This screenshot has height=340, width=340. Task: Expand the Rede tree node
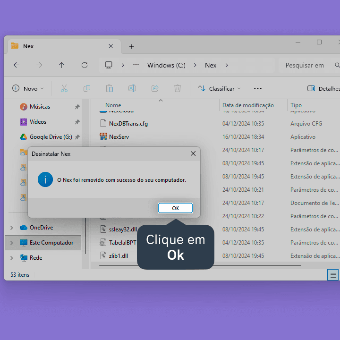coord(12,258)
